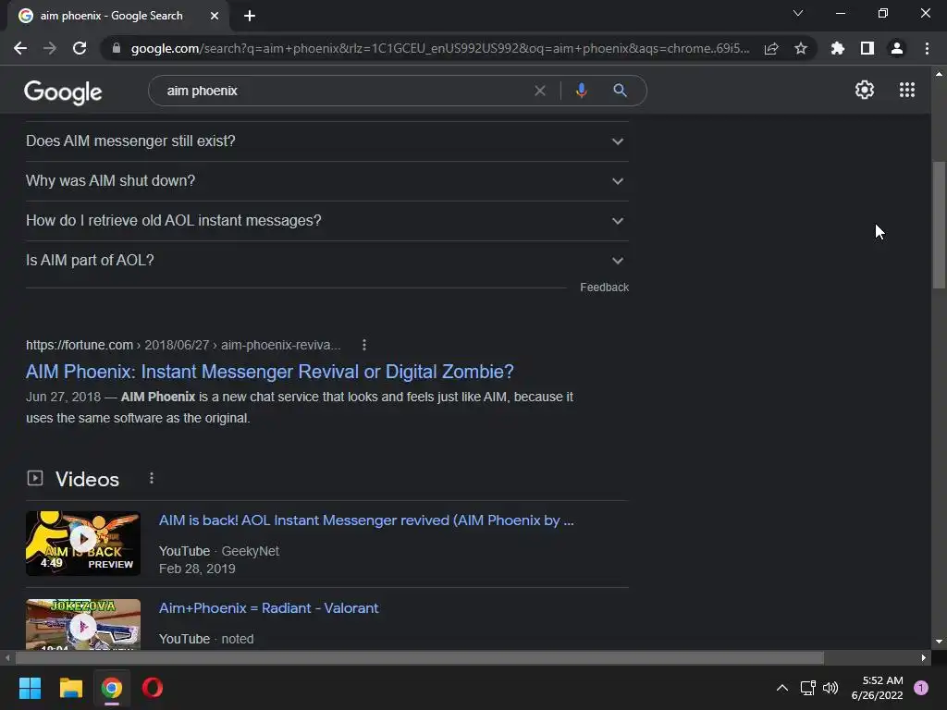Screen dimensions: 947x710
Task: Open the notification count badge
Action: coord(921,688)
